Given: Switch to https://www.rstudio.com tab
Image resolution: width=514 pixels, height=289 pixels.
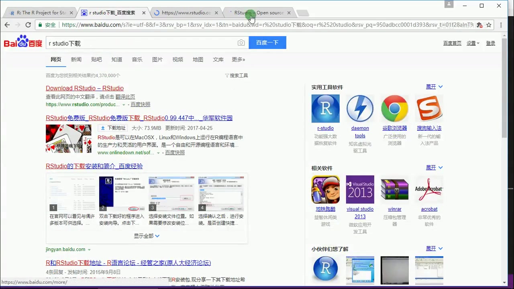Looking at the screenshot, I should [x=186, y=13].
